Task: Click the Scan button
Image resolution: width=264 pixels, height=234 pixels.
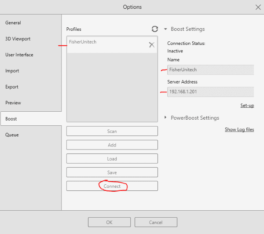Action: pyautogui.click(x=112, y=131)
